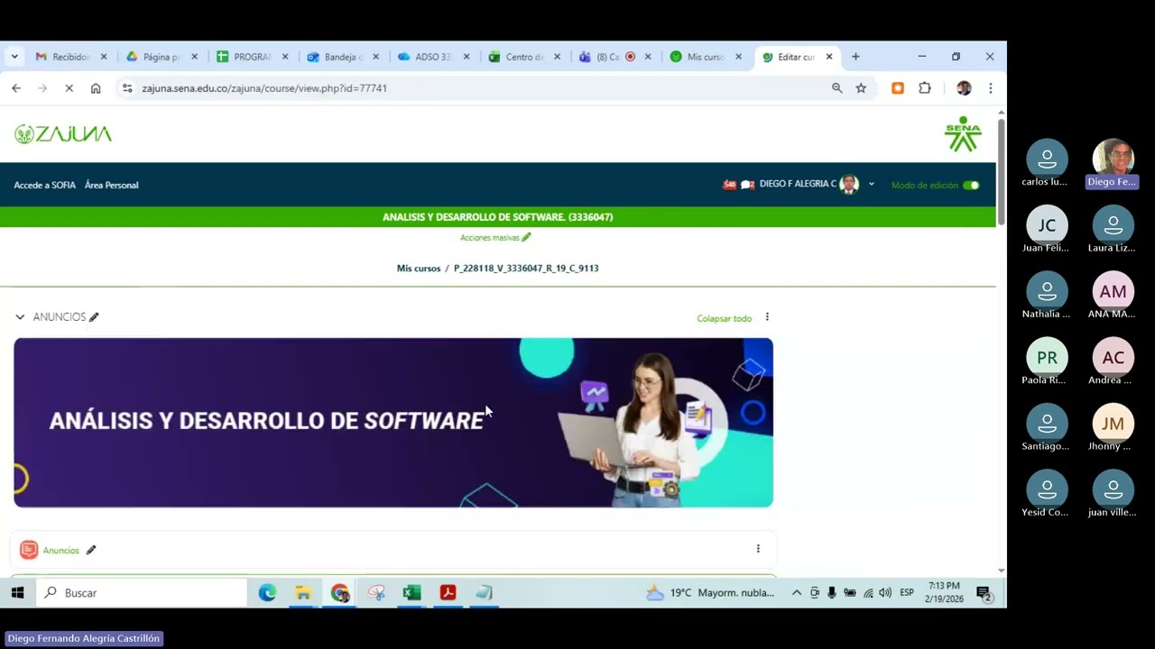This screenshot has width=1155, height=649.
Task: Edit Acciones masivas pencil icon
Action: tap(526, 237)
